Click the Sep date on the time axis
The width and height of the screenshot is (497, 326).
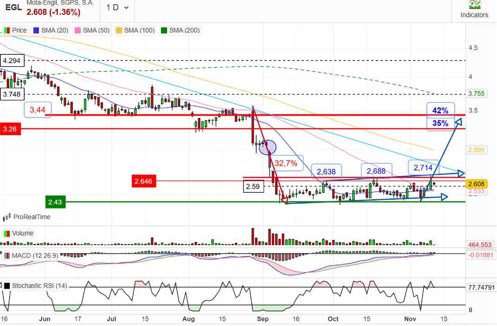point(263,319)
